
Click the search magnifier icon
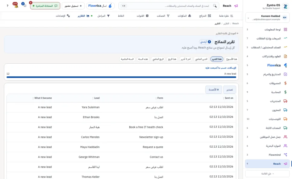click(215, 6)
